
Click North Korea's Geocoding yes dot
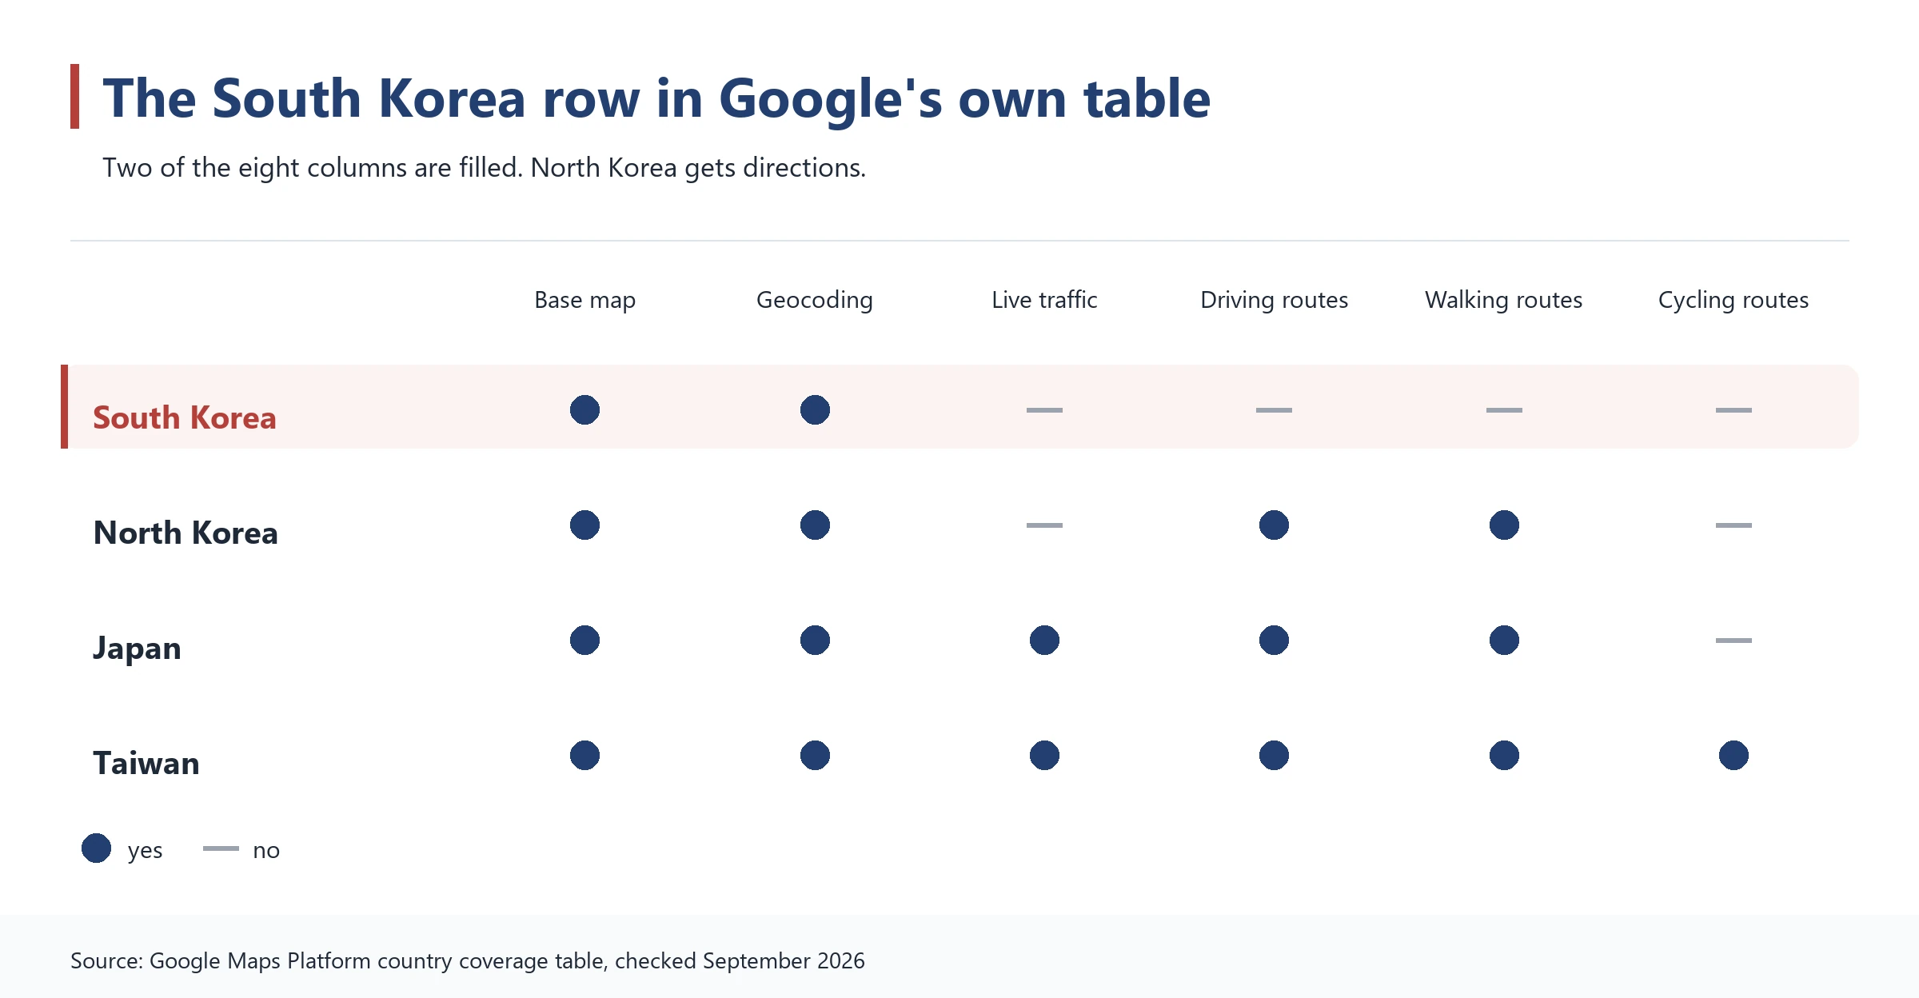click(x=815, y=525)
